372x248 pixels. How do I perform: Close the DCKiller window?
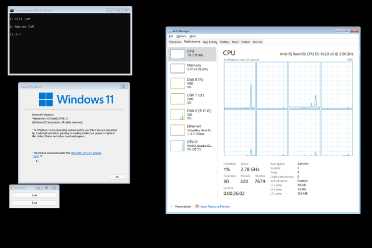[55, 187]
